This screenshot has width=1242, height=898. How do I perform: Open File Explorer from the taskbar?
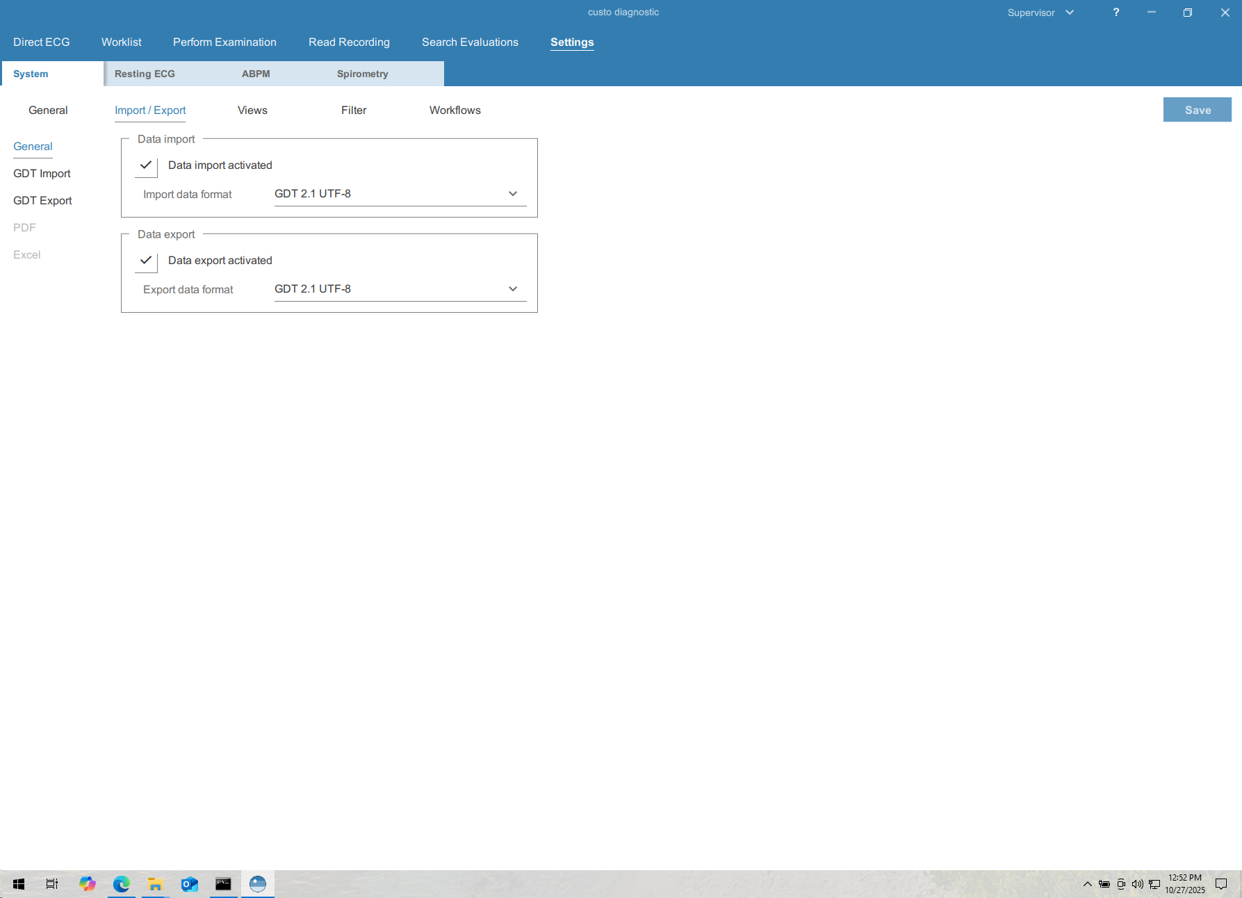tap(155, 884)
